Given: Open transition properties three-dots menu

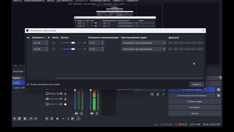Looking at the screenshot, I should [x=163, y=94].
